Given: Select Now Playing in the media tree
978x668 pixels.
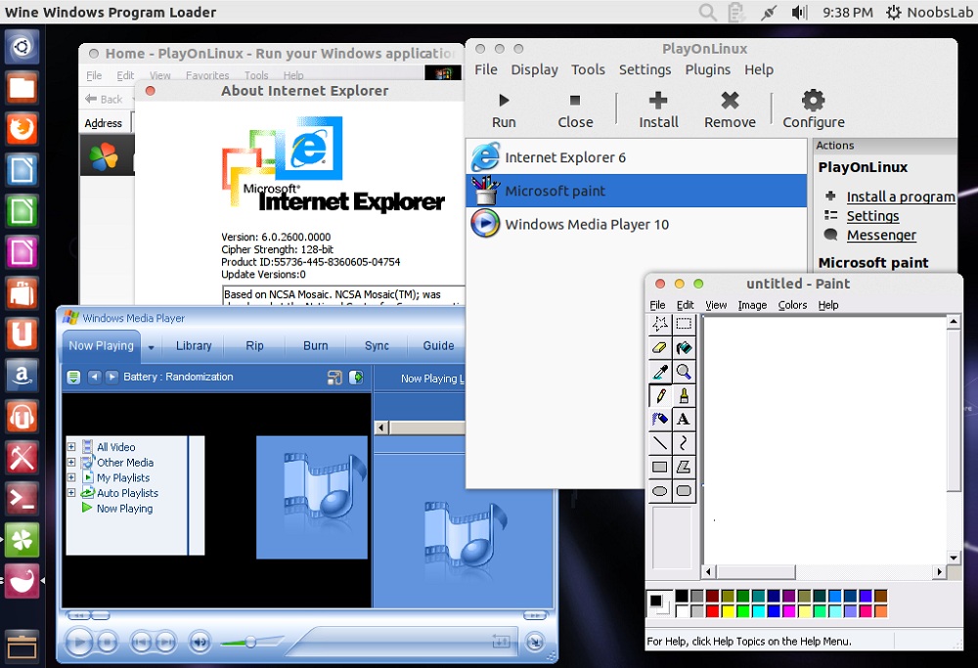Looking at the screenshot, I should [x=124, y=509].
